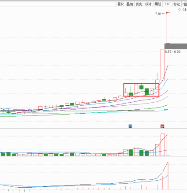Open the 复权 toolbar option
This screenshot has height=193, width=187.
pyautogui.click(x=120, y=4)
